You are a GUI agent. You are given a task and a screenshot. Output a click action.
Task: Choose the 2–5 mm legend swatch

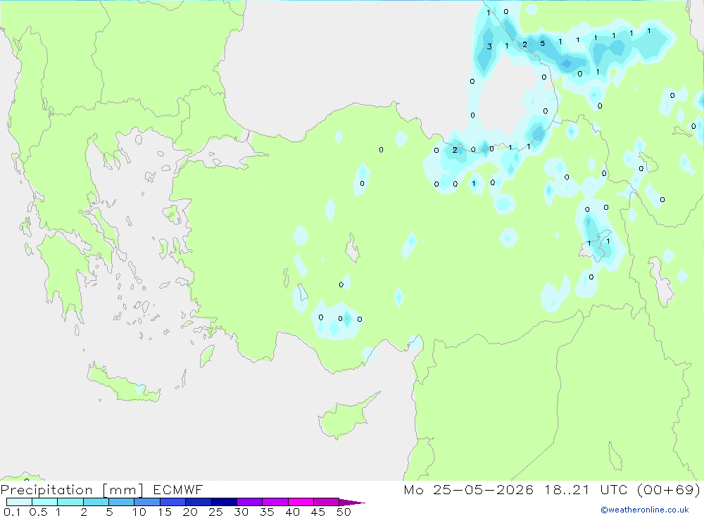[96, 502]
